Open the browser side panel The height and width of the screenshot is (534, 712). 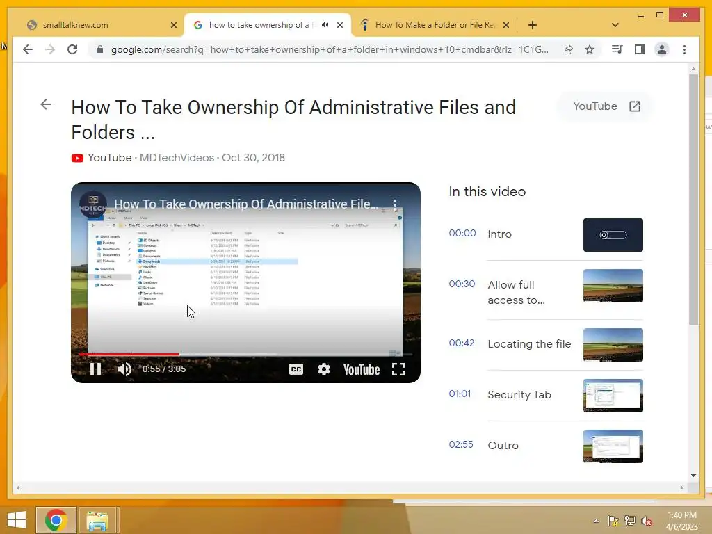[x=640, y=49]
